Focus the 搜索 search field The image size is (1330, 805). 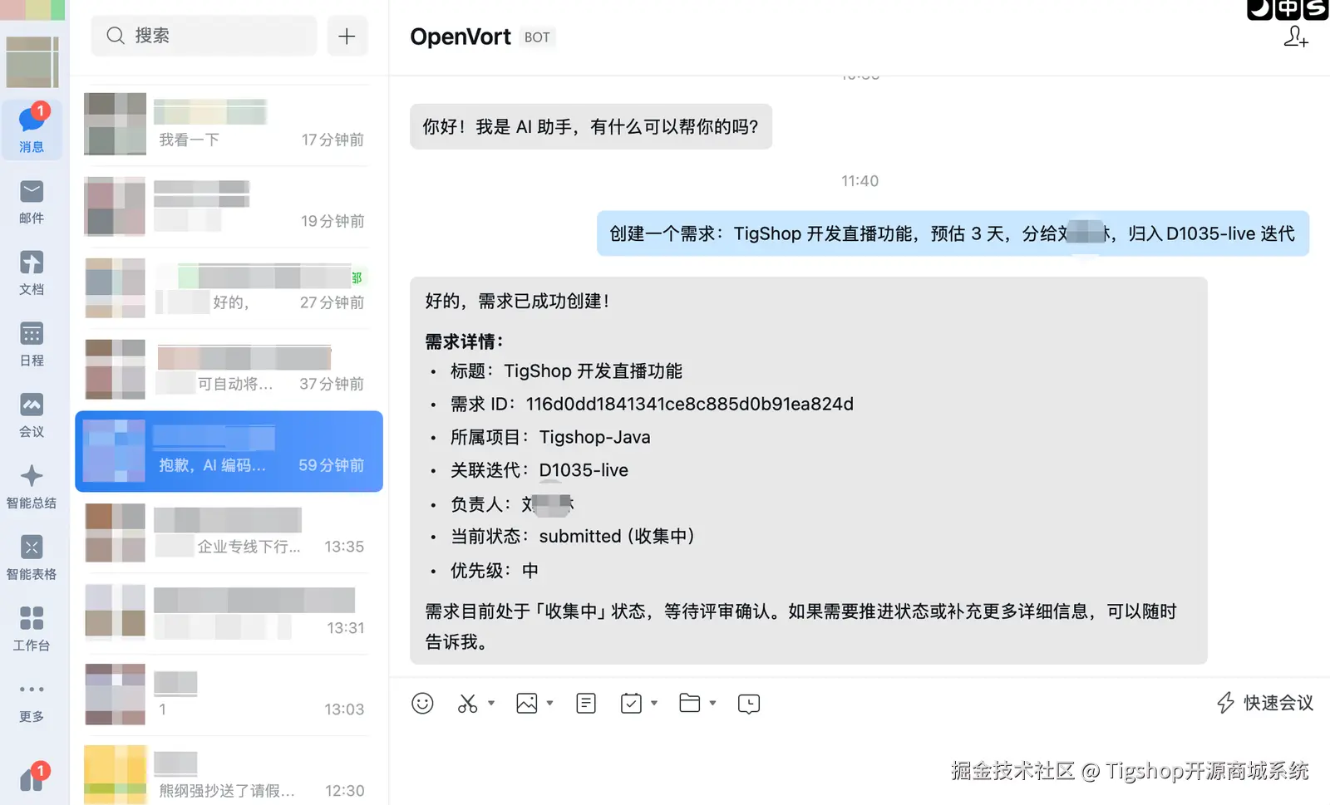coord(204,36)
